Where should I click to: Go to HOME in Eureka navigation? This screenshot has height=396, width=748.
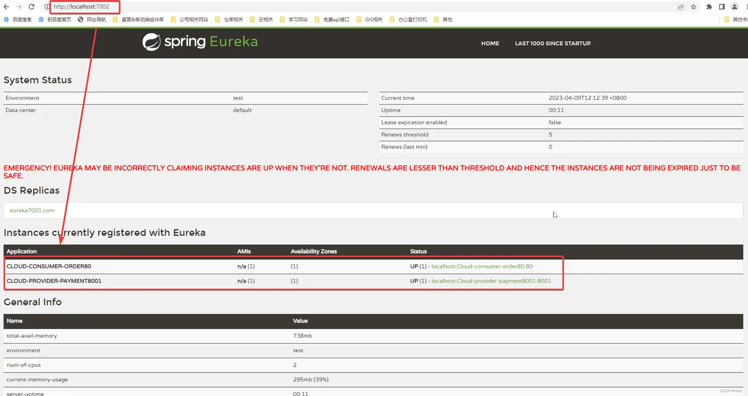tap(490, 43)
